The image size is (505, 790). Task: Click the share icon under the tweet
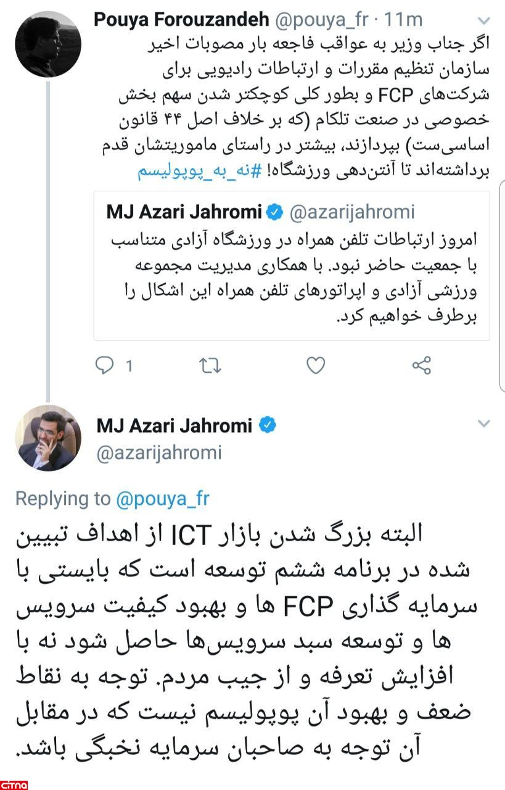[x=421, y=365]
